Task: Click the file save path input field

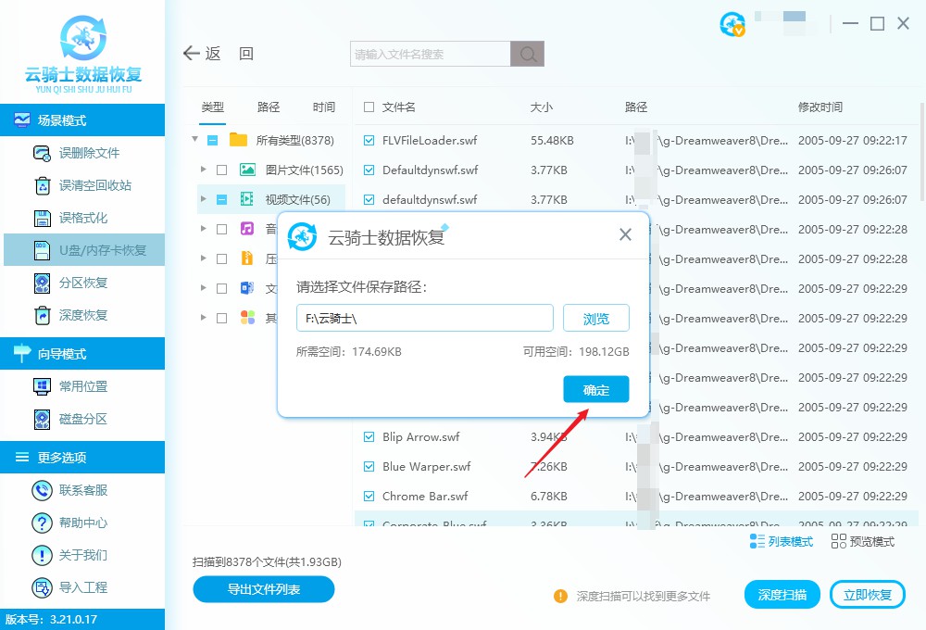Action: coord(424,318)
